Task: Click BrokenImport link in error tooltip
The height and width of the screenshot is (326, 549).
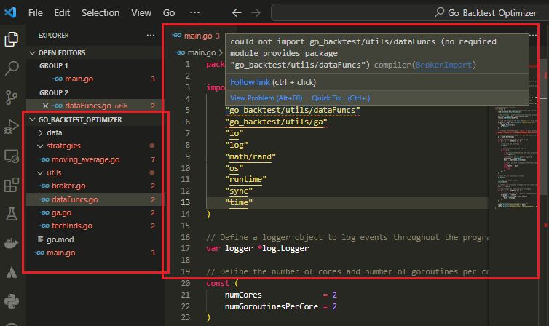Action: [443, 65]
